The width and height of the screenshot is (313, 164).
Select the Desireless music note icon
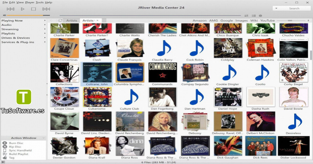(295, 121)
